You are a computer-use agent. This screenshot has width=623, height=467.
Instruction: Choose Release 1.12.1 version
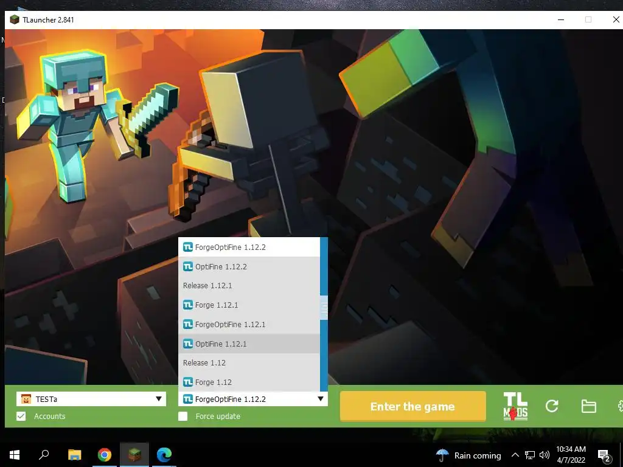(249, 286)
